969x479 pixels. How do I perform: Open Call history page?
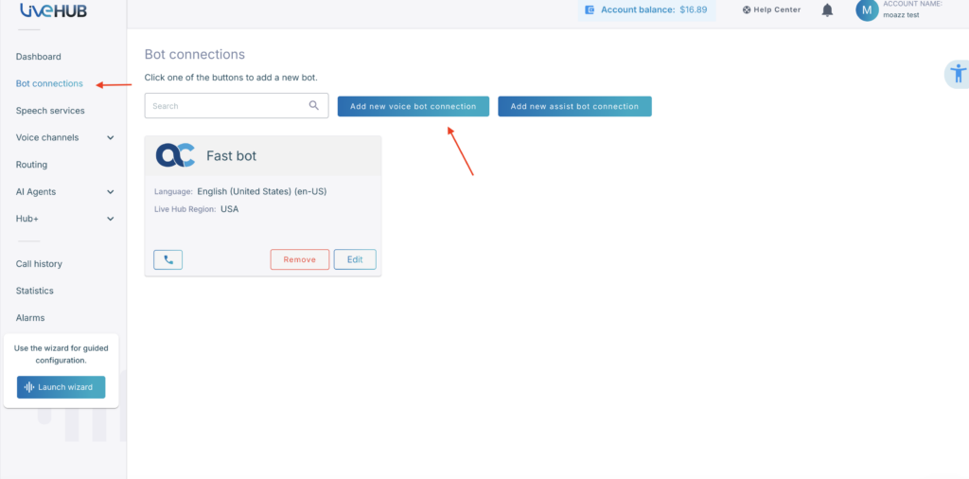39,264
